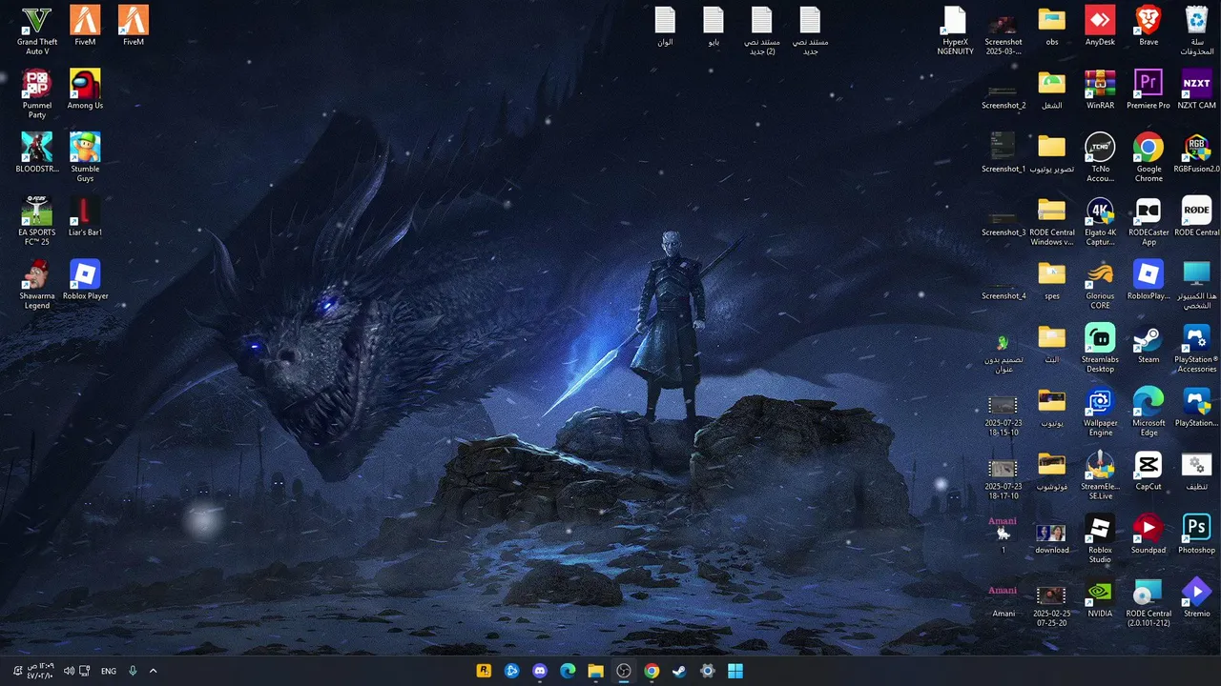1221x686 pixels.
Task: Select the Stumble Guys icon
Action: (85, 157)
